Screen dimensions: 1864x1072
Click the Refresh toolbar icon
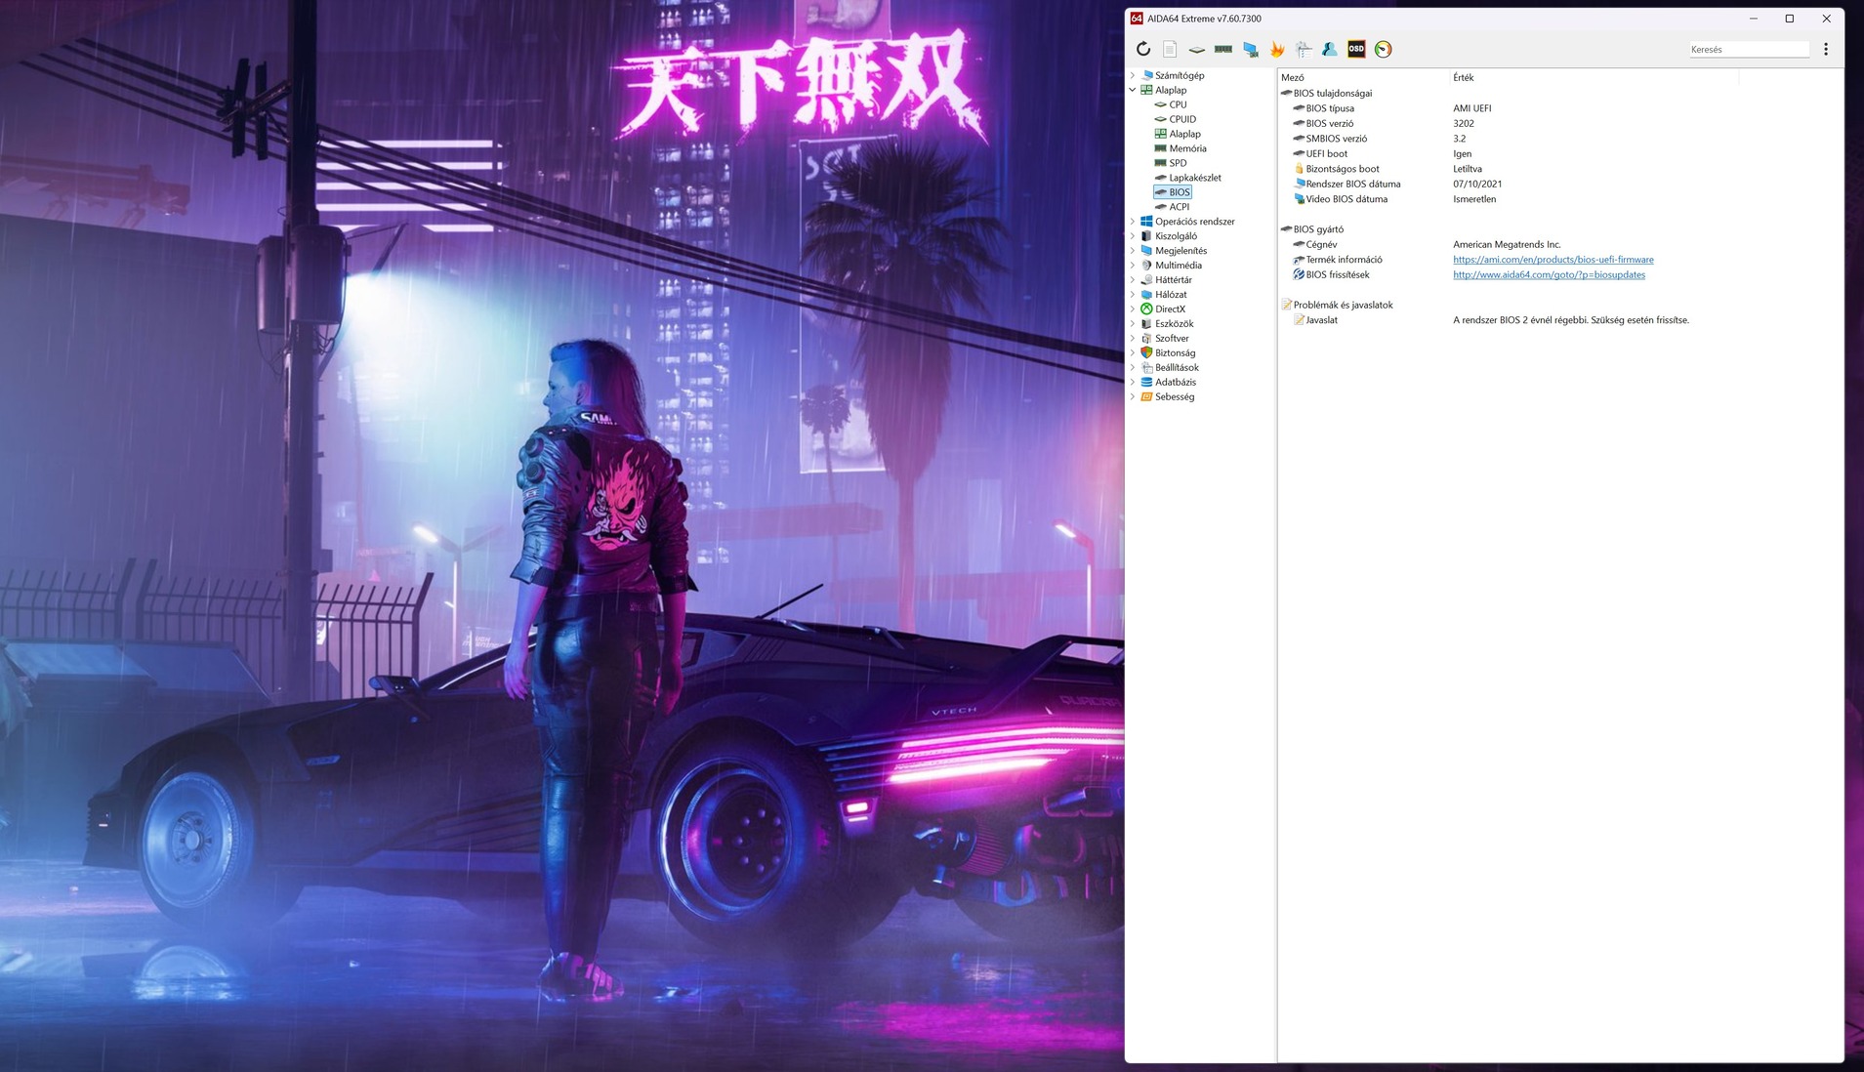1143,49
